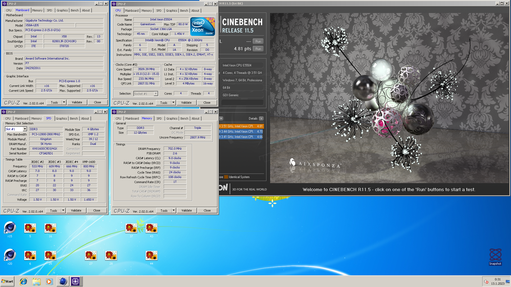Expand Tools arrow in CPU-Z CPU window

173,103
